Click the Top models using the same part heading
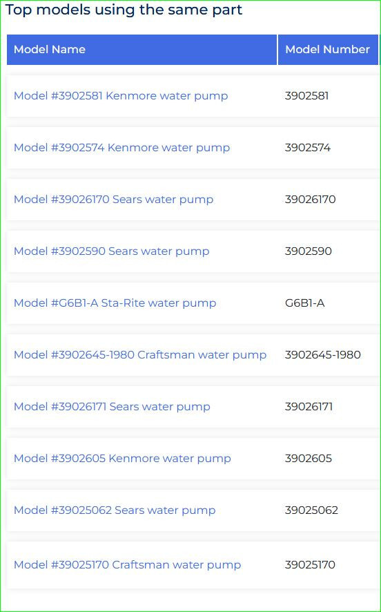This screenshot has width=381, height=612. [x=124, y=10]
